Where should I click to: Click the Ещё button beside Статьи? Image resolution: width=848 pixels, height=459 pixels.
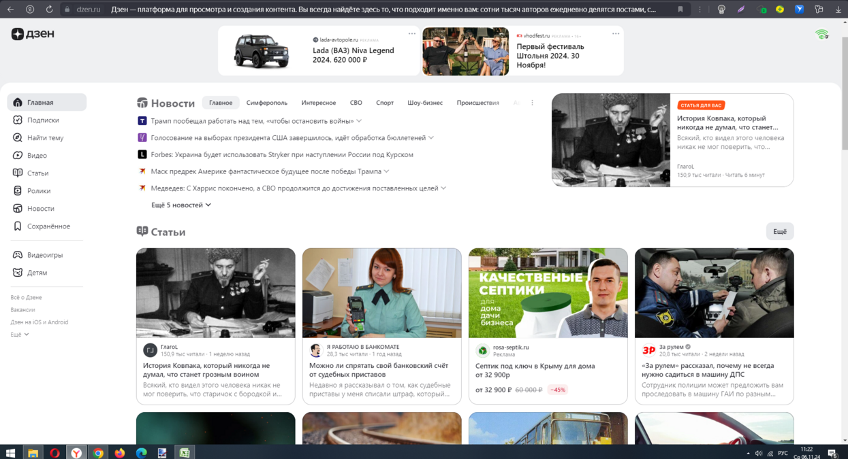[779, 232]
